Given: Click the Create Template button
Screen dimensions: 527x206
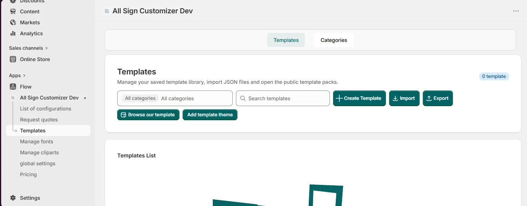Looking at the screenshot, I should click(359, 98).
